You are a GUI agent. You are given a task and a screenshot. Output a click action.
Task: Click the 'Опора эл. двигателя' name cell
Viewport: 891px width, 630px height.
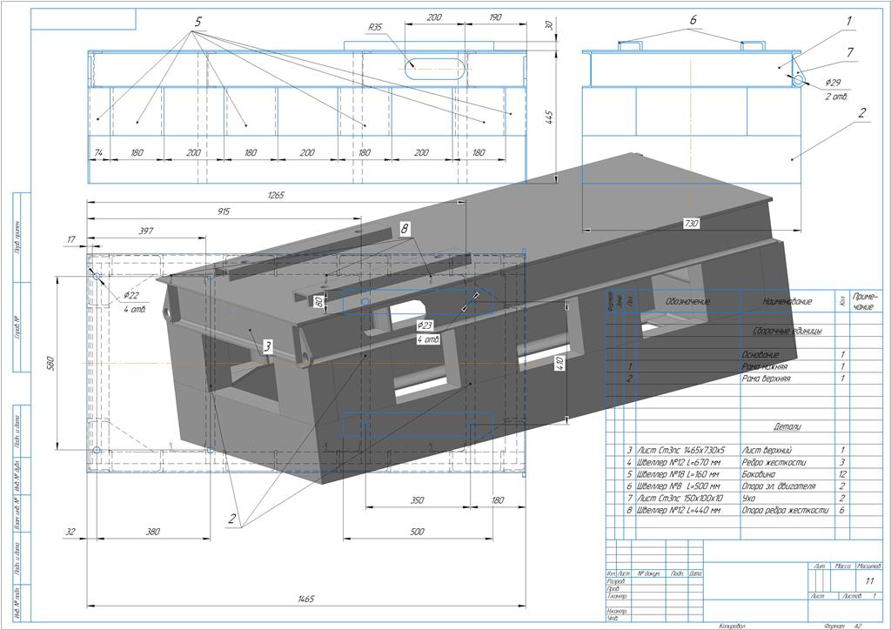coord(779,486)
